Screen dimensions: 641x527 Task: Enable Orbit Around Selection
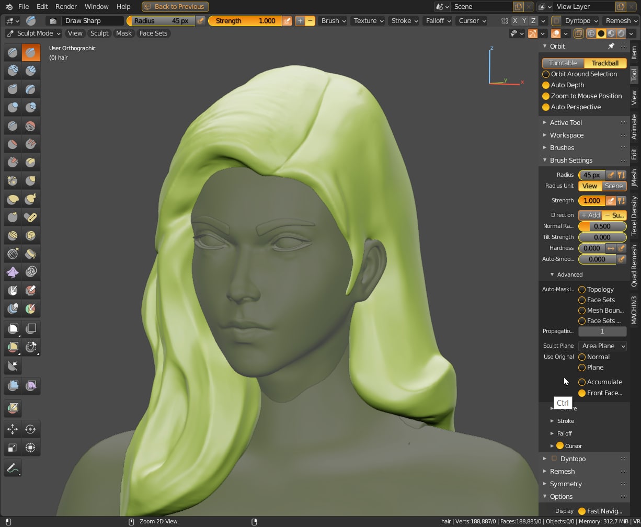[x=546, y=74]
